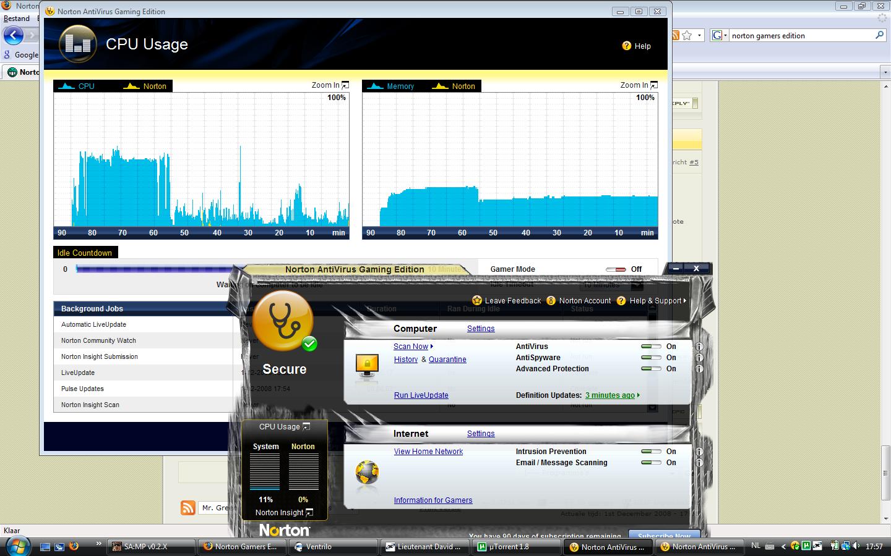Image resolution: width=891 pixels, height=556 pixels.
Task: Click Zoom In icon on Memory graph
Action: point(654,85)
